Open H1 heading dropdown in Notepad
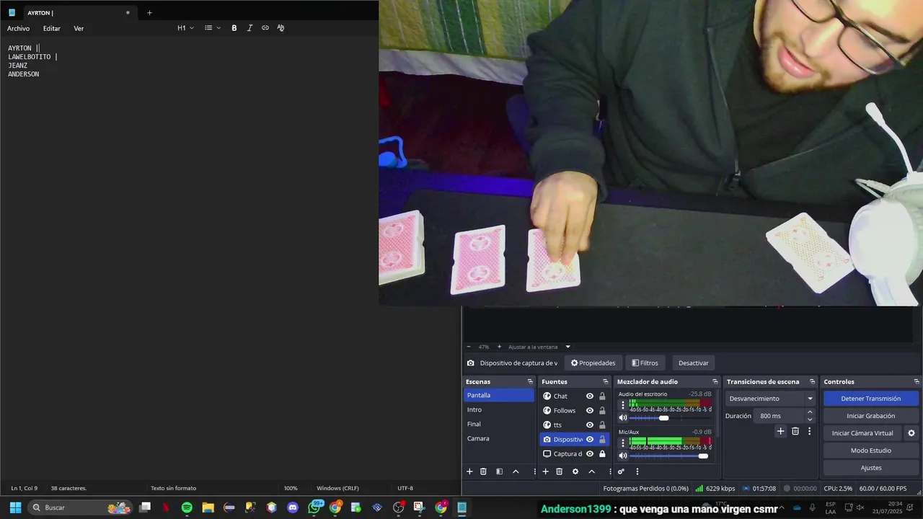923x519 pixels. coord(186,28)
